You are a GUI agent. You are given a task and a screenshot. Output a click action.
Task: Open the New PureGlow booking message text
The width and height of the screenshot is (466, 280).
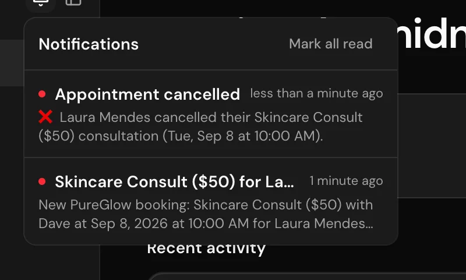(206, 214)
